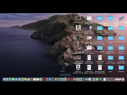The image size is (127, 95).
Task: Open the Notes app in Dock
Action: [x=38, y=79]
